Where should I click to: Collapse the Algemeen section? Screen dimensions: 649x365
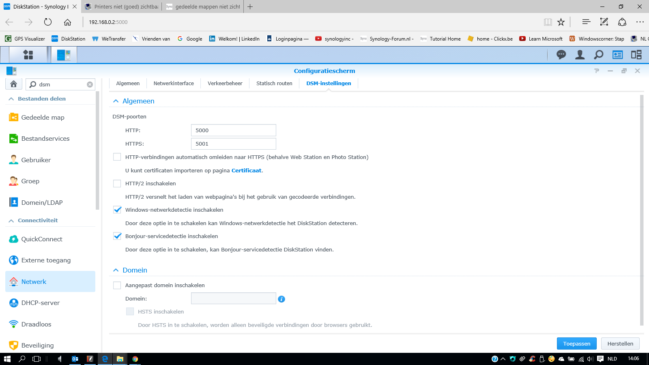pyautogui.click(x=116, y=101)
